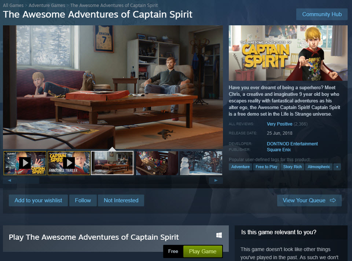Play the Announce Trailer video thumbnail
Image resolution: width=352 pixels, height=261 pixels.
point(69,163)
